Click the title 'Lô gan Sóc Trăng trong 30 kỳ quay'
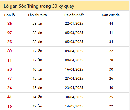The image size is (130, 110). (x=39, y=6)
